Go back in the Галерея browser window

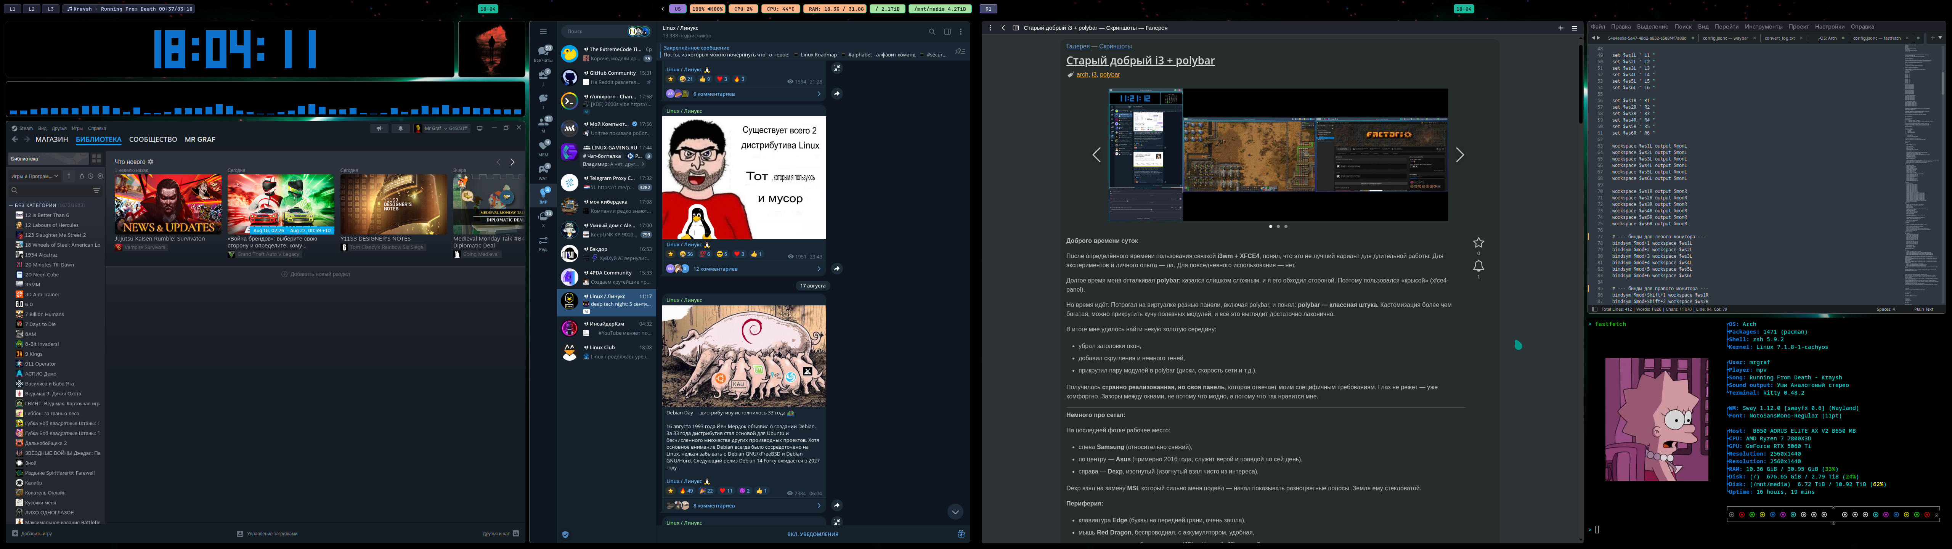[x=1003, y=28]
